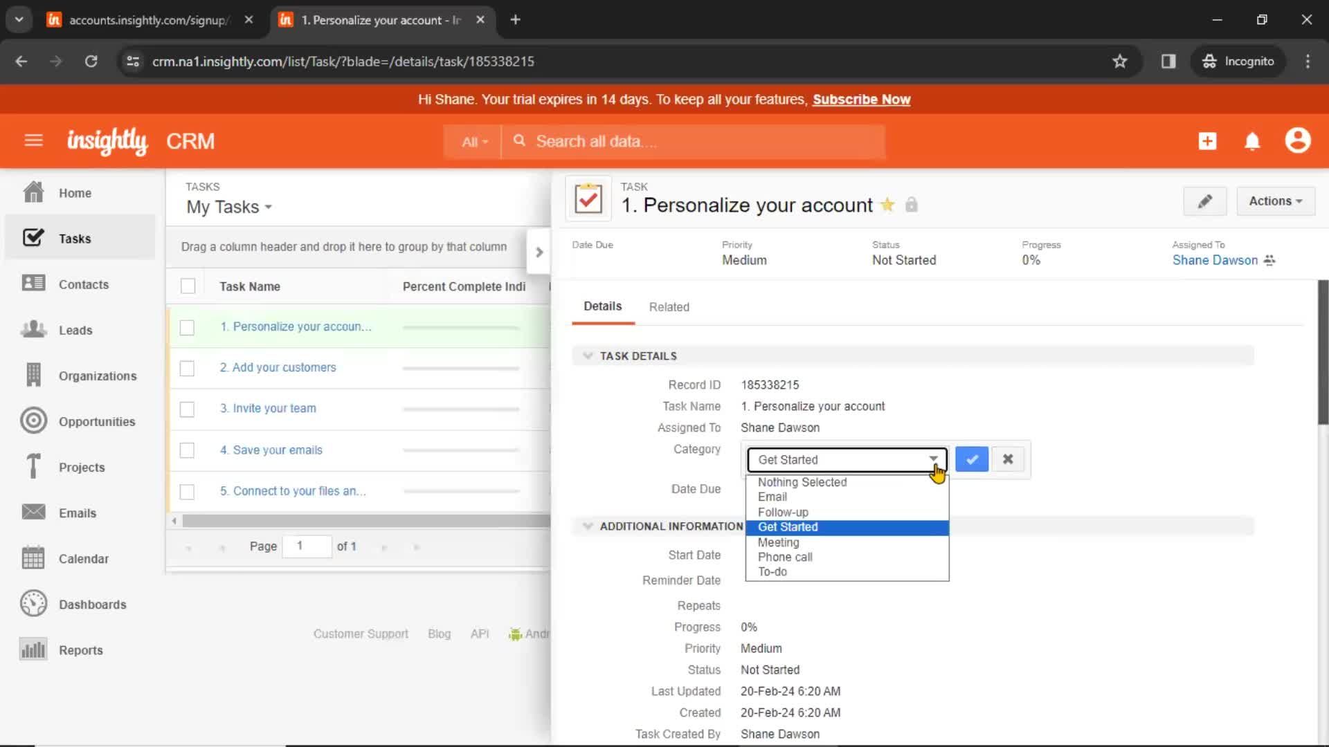Expand the My Tasks dropdown filter
Screen dimensions: 1329x747
click(x=267, y=207)
